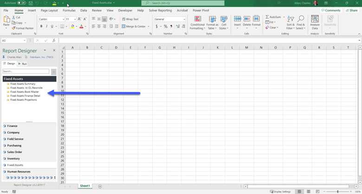Switch to the Run tab
Viewport: 362px width, 194px height.
[23, 64]
